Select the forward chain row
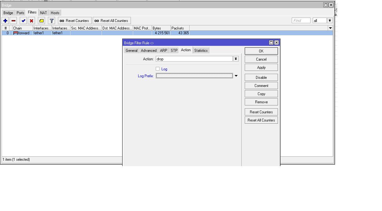Viewport: 382px width, 211px height. click(x=167, y=33)
